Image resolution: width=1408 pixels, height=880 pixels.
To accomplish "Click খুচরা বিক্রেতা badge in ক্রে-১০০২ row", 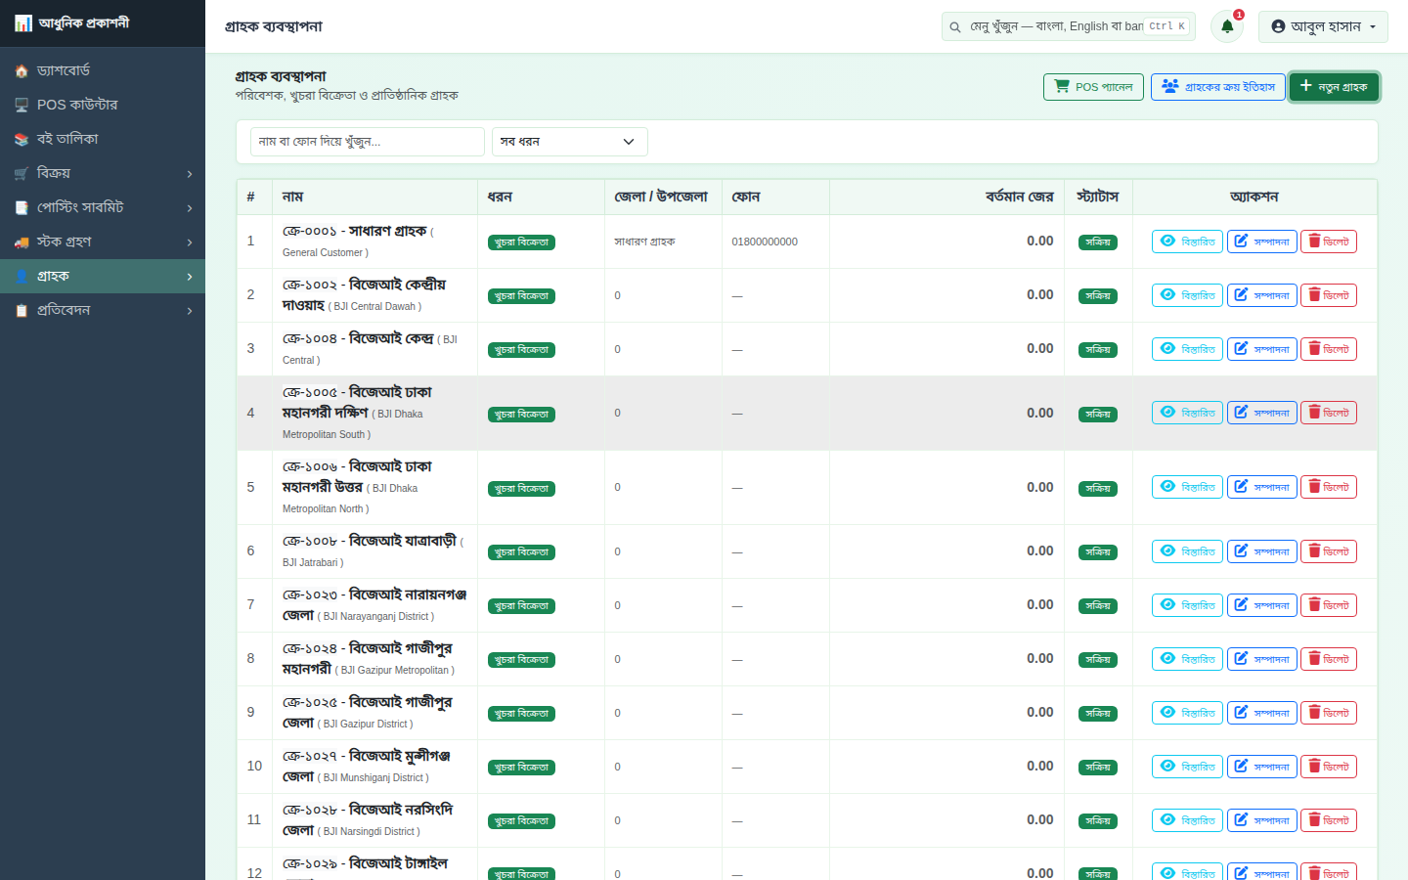I will [x=521, y=296].
